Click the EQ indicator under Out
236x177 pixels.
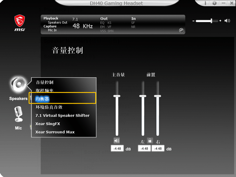(102, 23)
